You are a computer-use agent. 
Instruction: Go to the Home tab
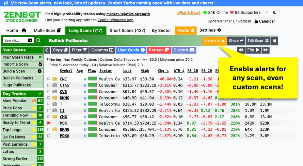click(16, 31)
